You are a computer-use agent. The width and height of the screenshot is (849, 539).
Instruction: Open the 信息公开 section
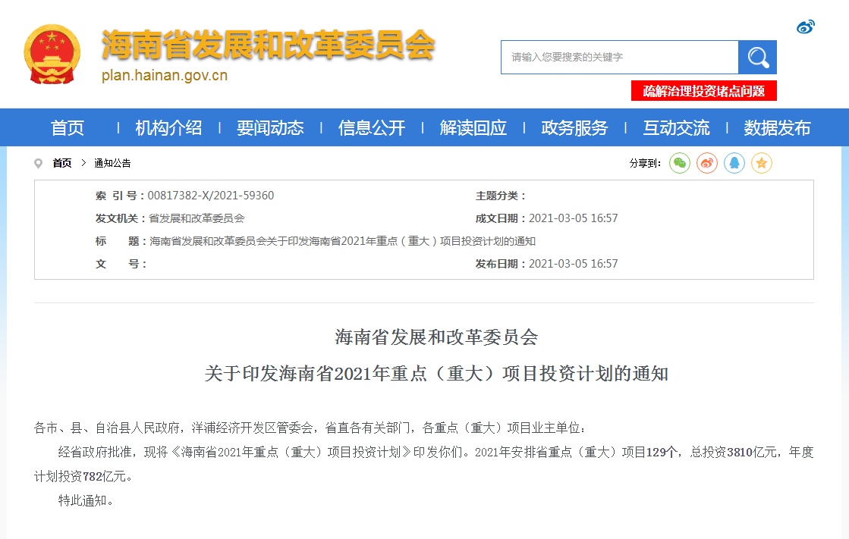click(x=372, y=128)
